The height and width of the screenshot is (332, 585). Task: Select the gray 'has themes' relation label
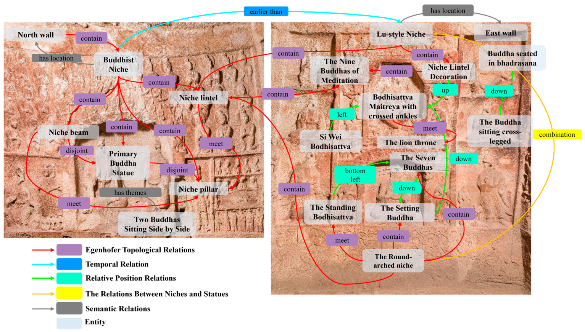point(130,192)
